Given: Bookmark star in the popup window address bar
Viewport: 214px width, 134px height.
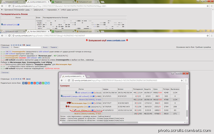Looking at the screenshot, I should click(x=182, y=80).
